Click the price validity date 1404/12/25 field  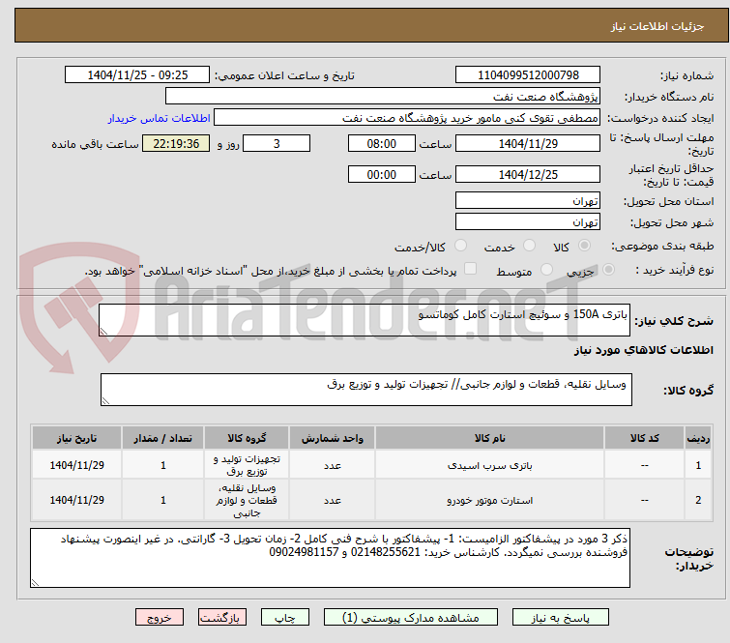click(x=528, y=174)
